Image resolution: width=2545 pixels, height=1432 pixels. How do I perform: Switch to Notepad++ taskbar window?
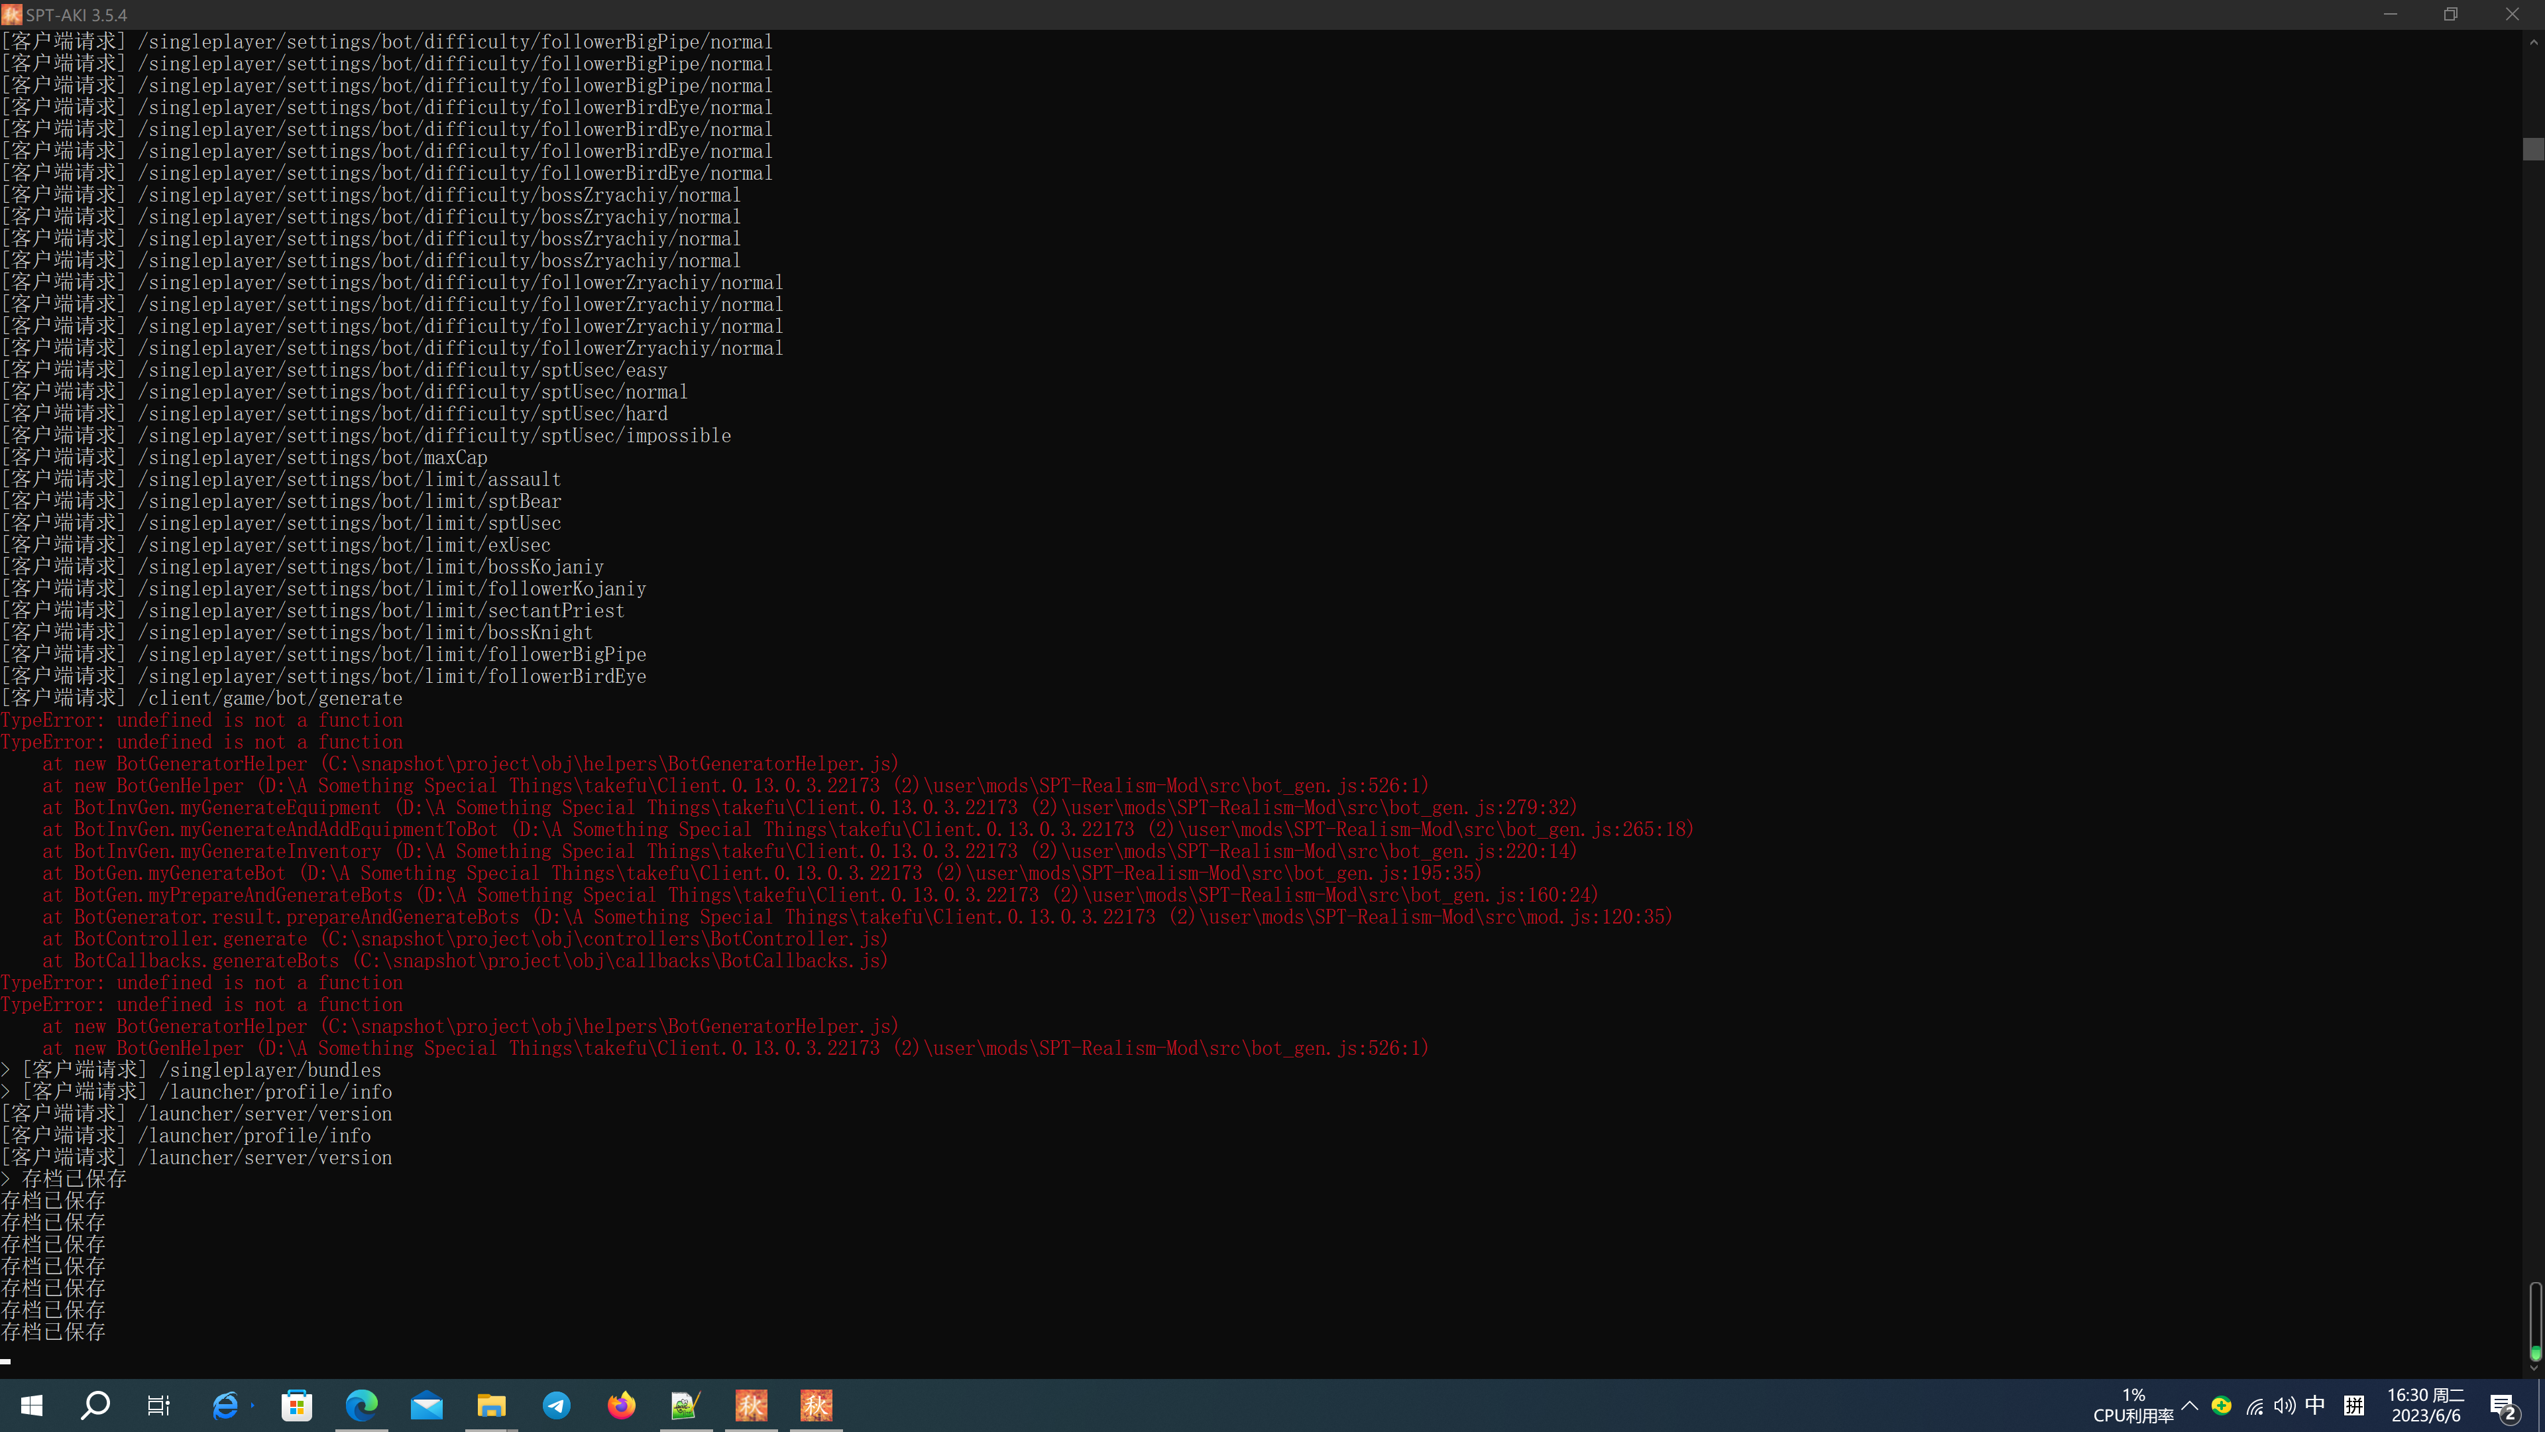(686, 1405)
